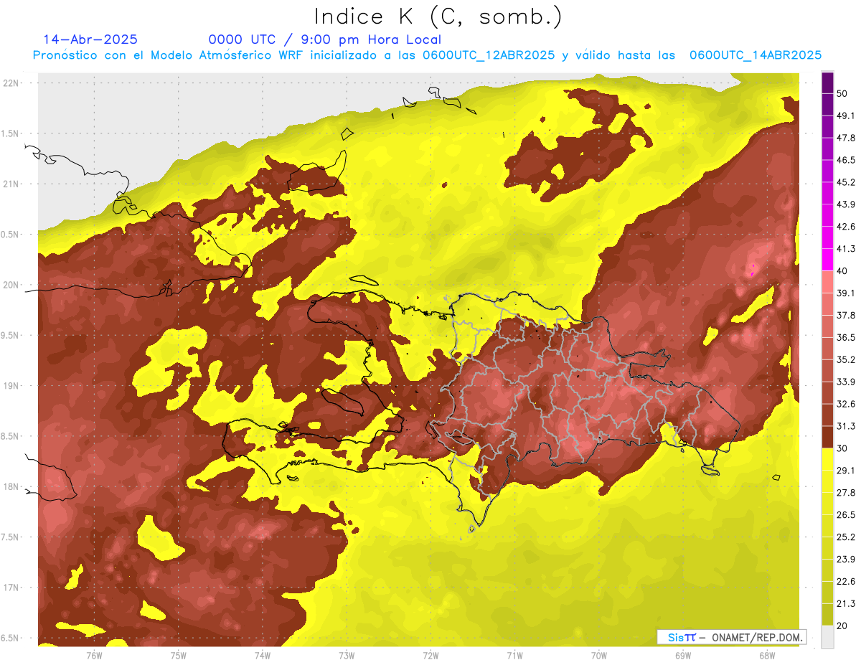Click the '68W' longitude label
This screenshot has height=665, width=861.
pos(766,655)
